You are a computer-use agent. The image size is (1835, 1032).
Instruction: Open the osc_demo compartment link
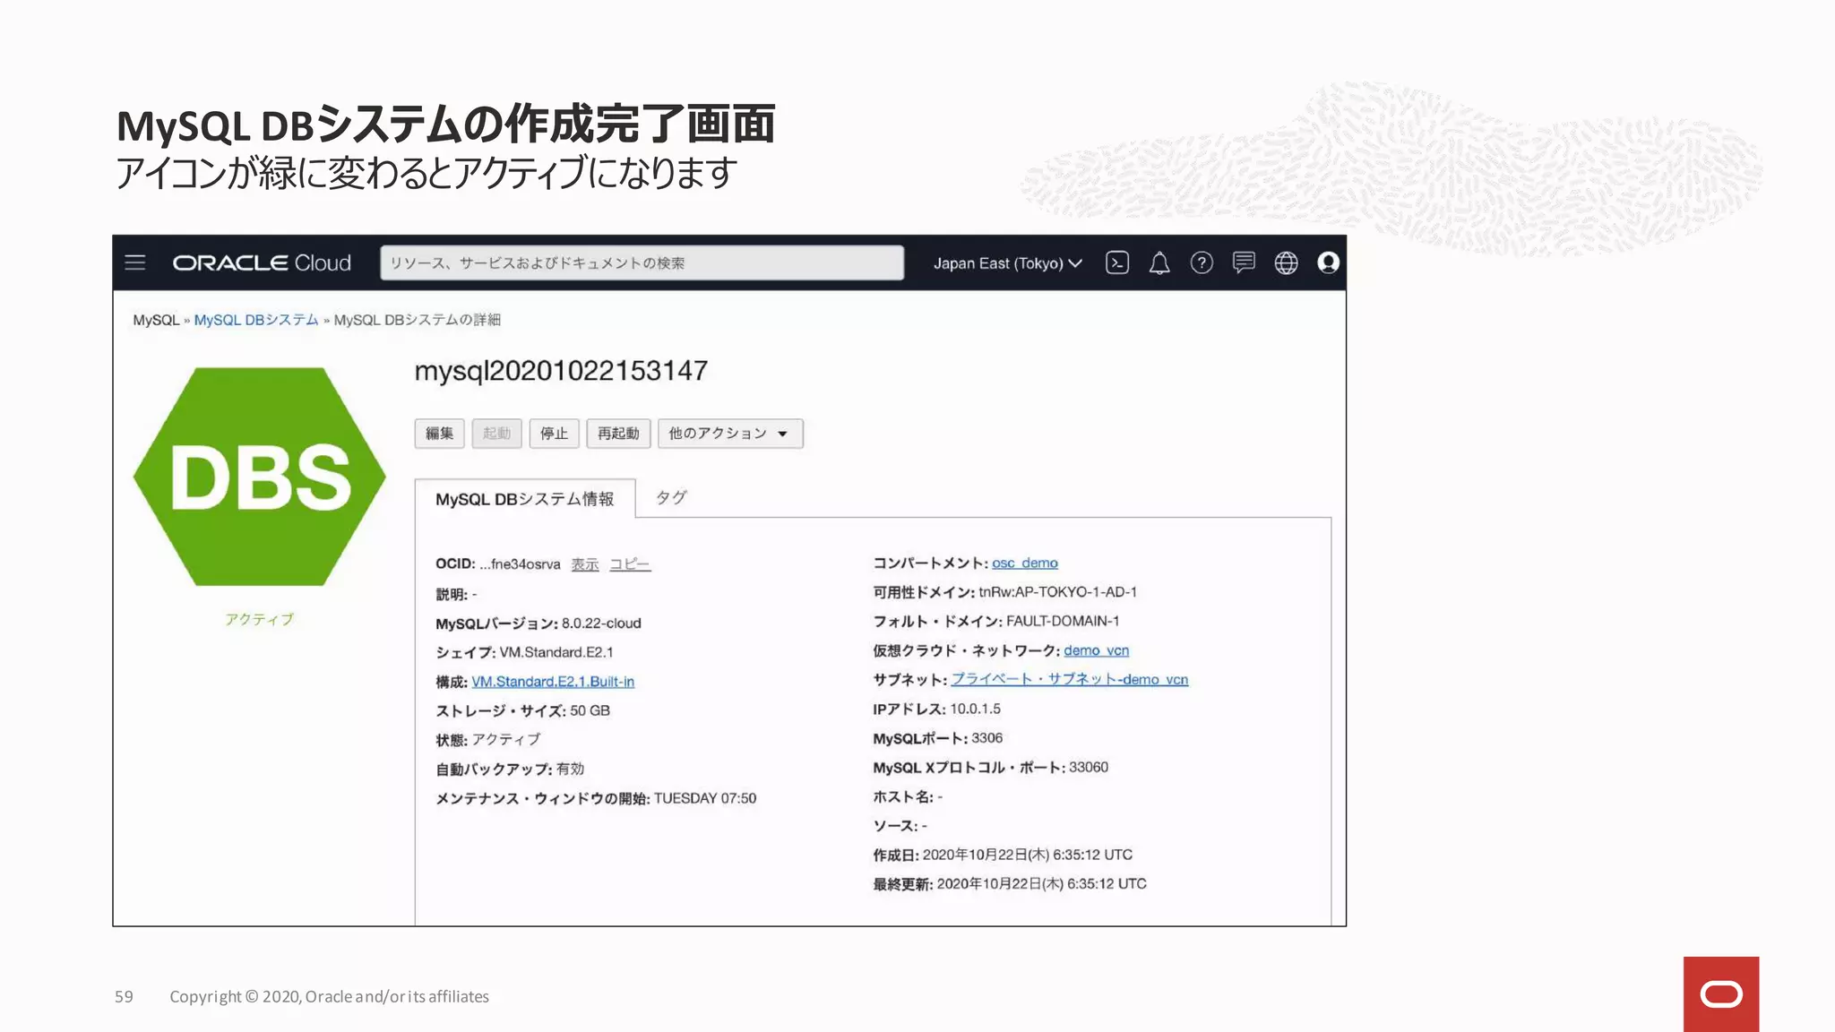click(1025, 563)
